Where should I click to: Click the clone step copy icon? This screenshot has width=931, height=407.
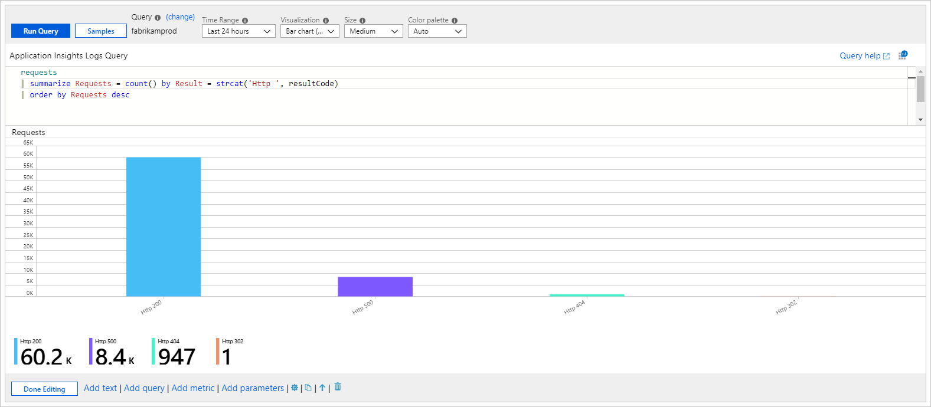(308, 388)
